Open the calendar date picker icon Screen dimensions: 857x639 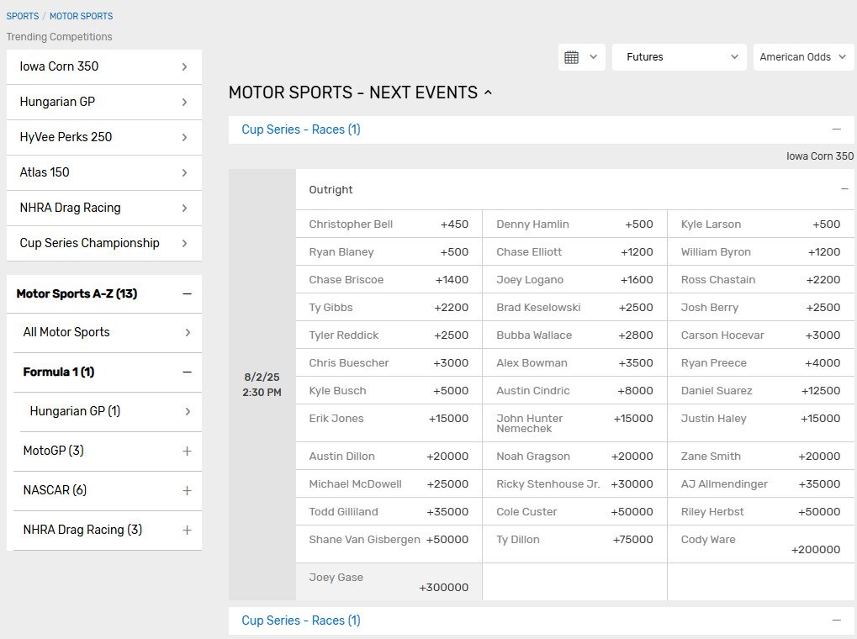click(x=581, y=57)
